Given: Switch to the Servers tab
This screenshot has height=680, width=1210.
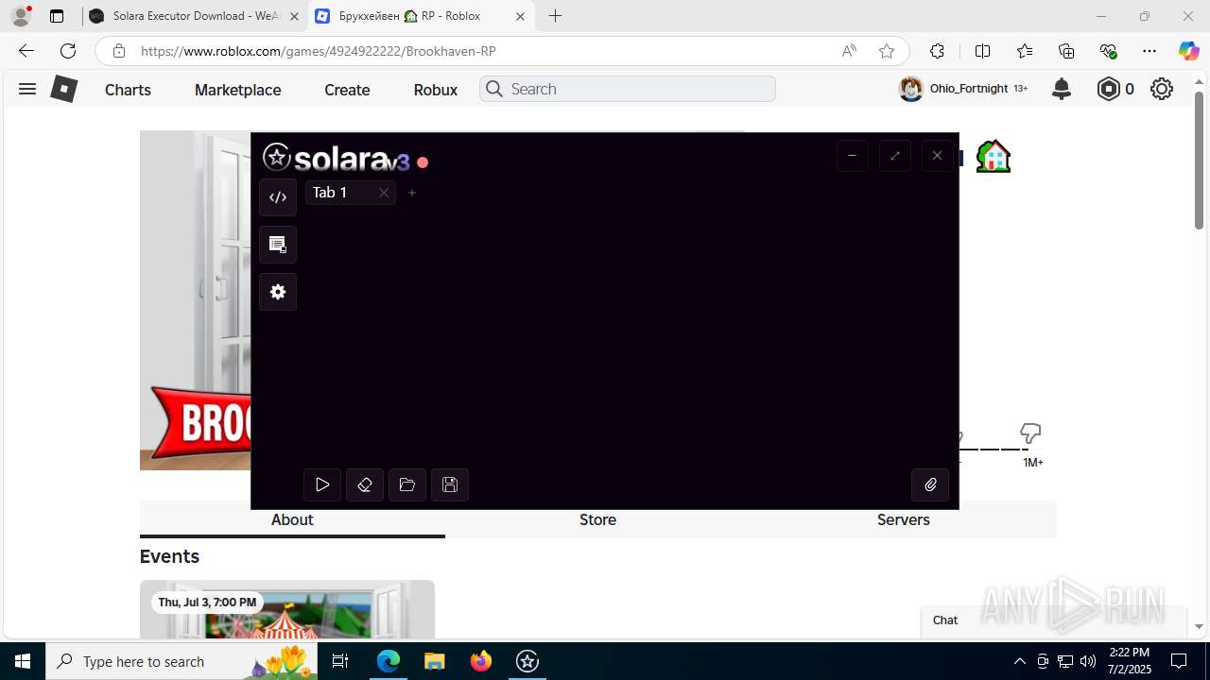Looking at the screenshot, I should point(903,519).
